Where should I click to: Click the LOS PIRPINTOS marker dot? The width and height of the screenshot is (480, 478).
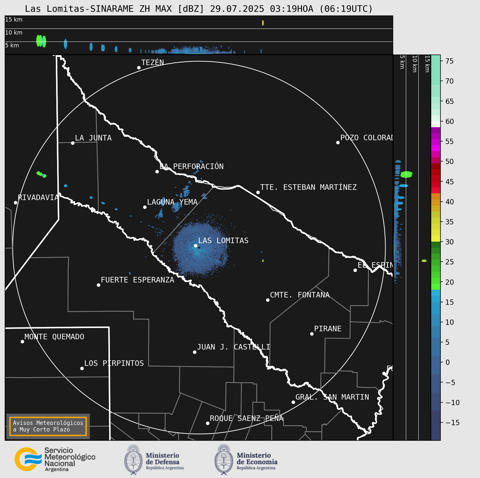coord(82,368)
